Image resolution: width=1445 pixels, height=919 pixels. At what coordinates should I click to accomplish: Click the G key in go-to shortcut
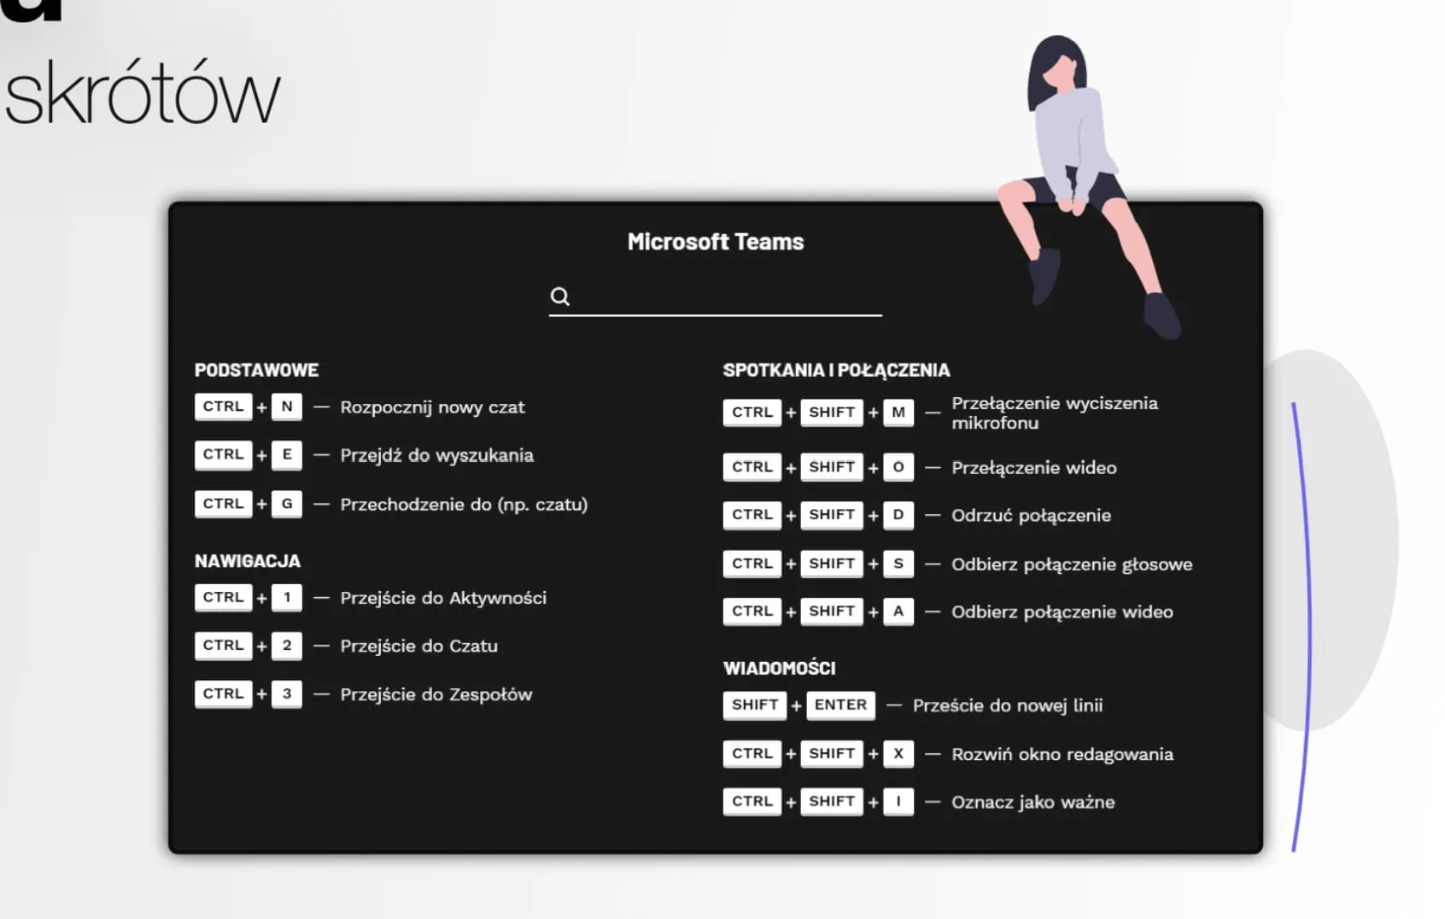(x=287, y=504)
